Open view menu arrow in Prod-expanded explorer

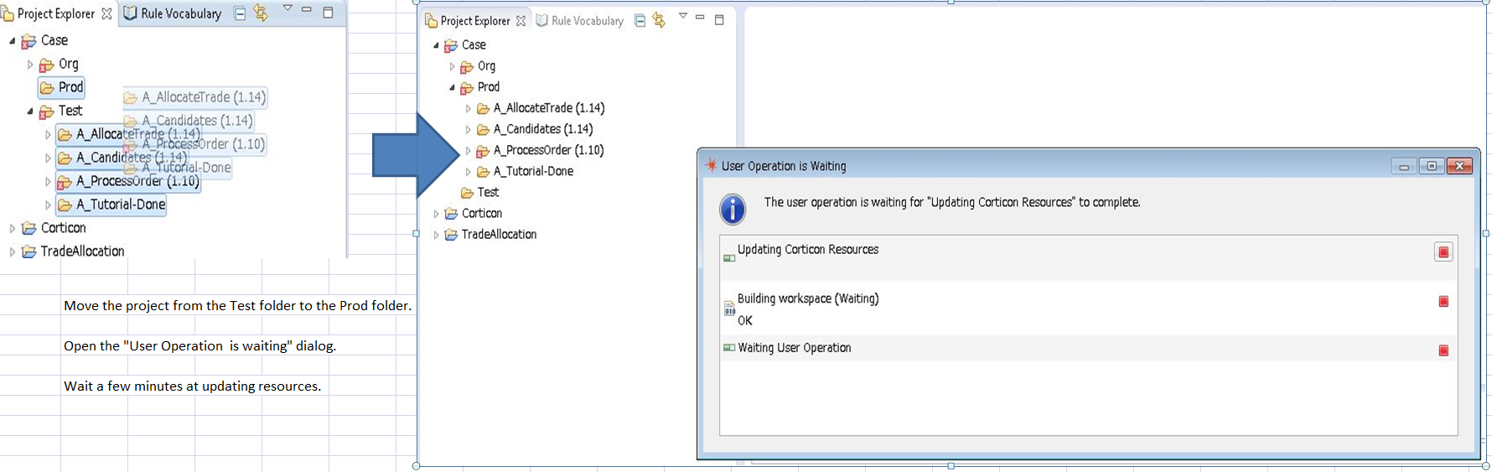pos(682,16)
